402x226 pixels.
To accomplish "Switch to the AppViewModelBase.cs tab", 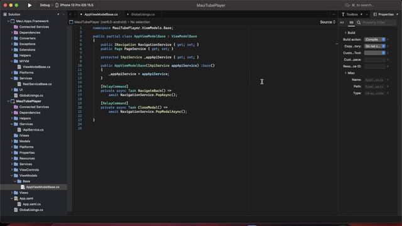I will 101,14.
